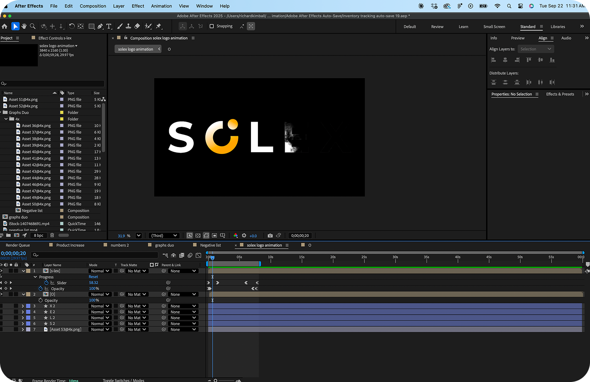Click the Home icon in the toolbar
590x382 pixels.
pyautogui.click(x=5, y=26)
